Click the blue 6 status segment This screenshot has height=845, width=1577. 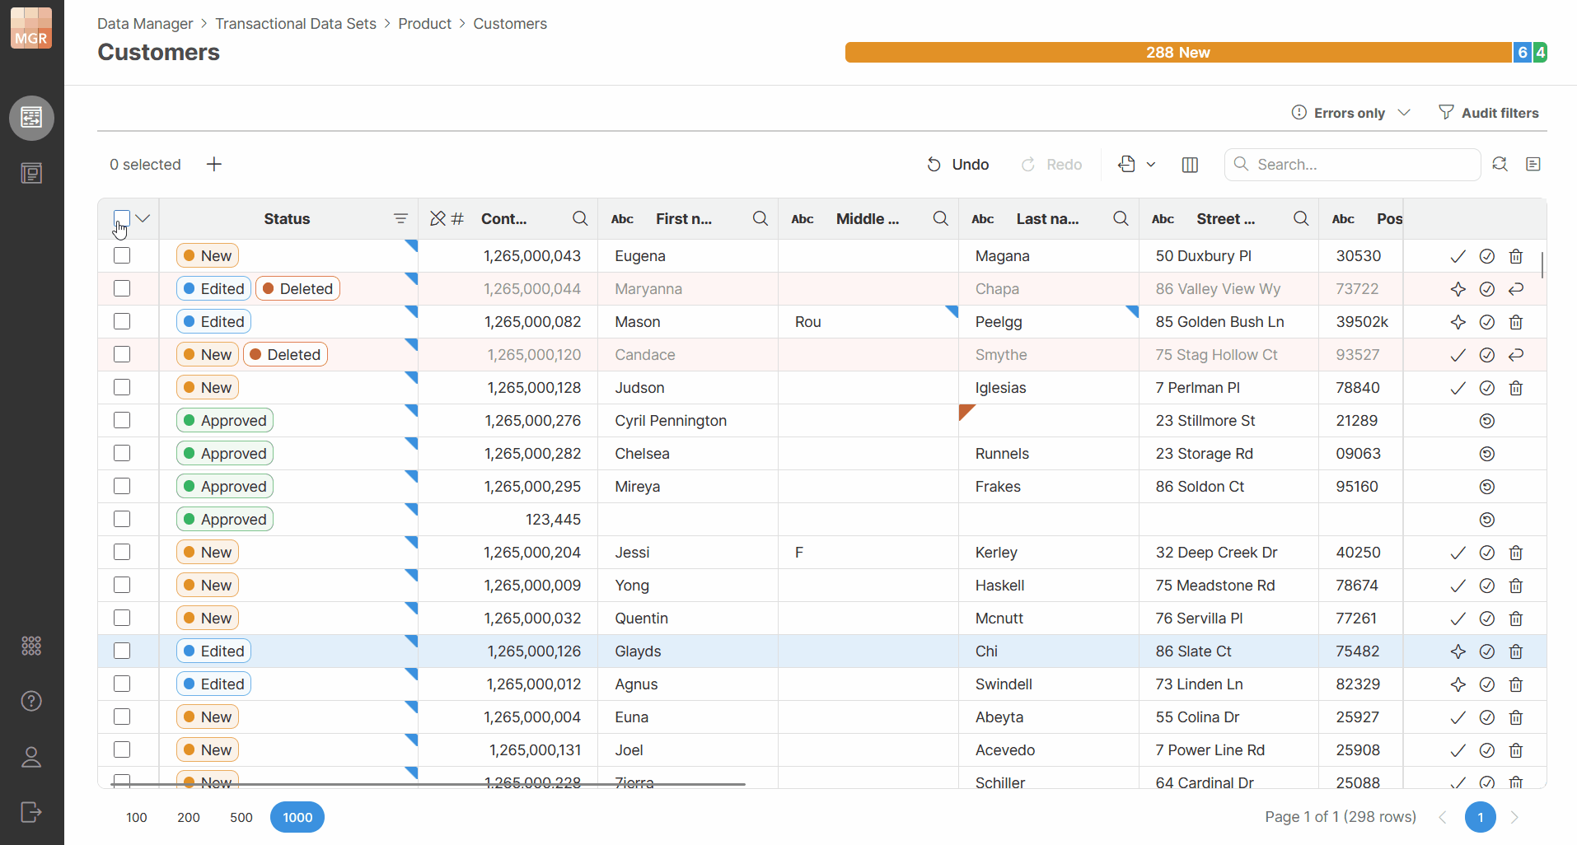(x=1523, y=52)
